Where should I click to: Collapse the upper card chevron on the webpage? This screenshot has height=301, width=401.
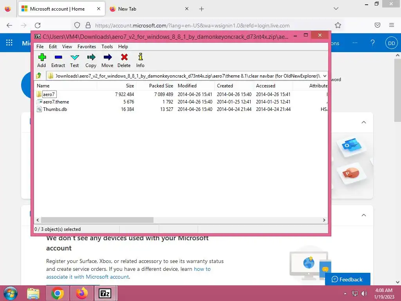coord(364,122)
